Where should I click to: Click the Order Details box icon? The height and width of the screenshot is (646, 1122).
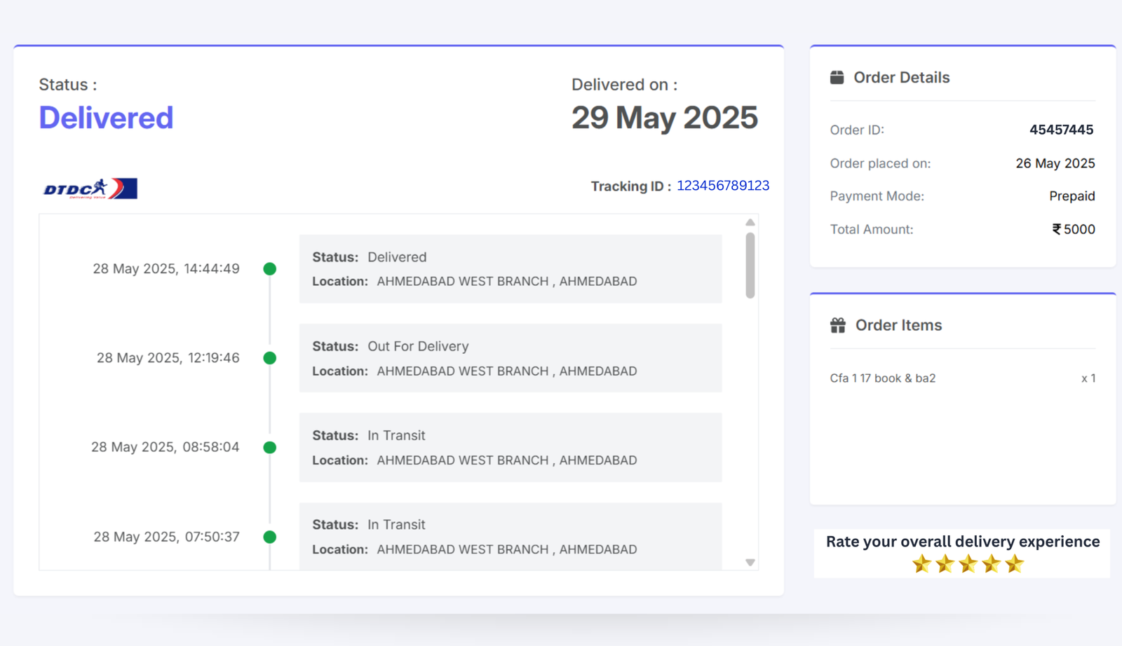coord(837,78)
